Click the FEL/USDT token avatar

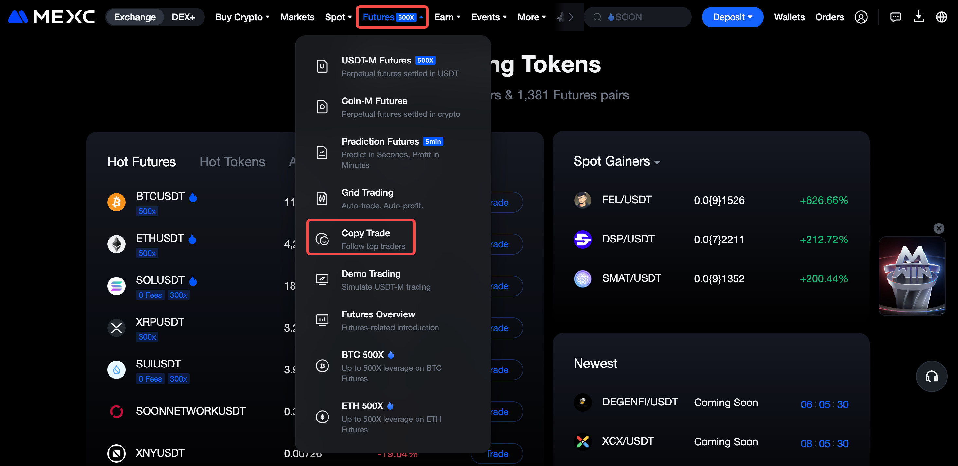[582, 200]
